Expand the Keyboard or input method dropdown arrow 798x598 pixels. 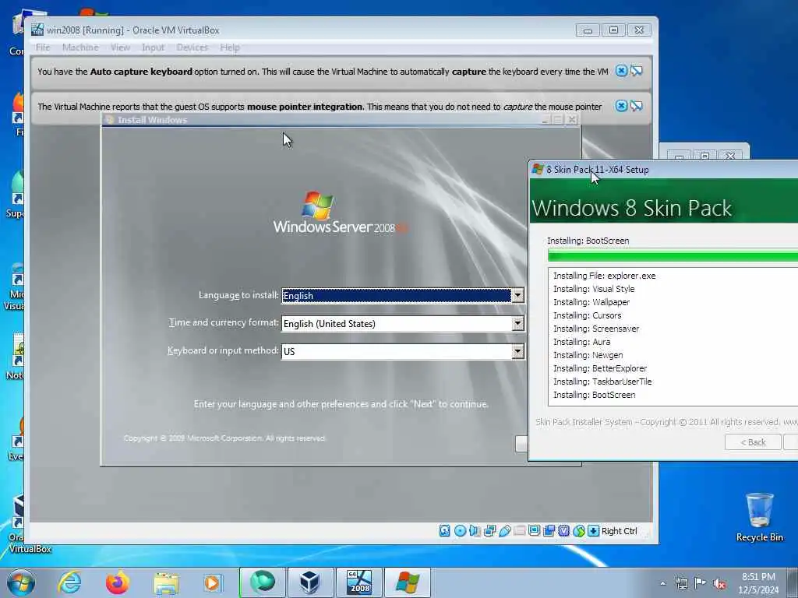pyautogui.click(x=517, y=351)
